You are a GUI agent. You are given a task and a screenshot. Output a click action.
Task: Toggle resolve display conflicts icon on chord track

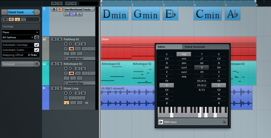73,14
